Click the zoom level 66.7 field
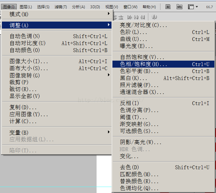 [210, 7]
